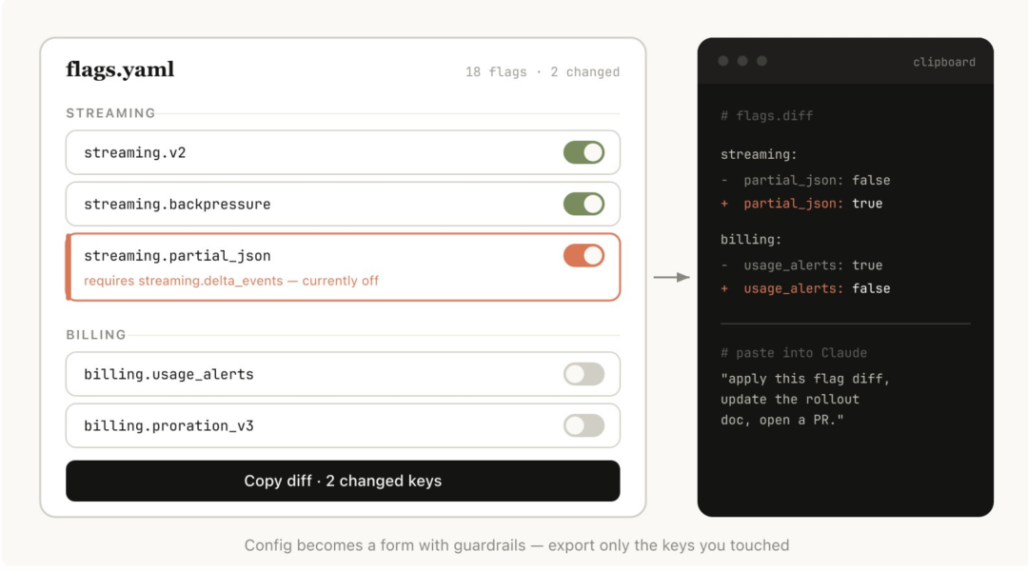Select the removed 'partial_json: false' line
The width and height of the screenshot is (1028, 571).
pyautogui.click(x=805, y=180)
